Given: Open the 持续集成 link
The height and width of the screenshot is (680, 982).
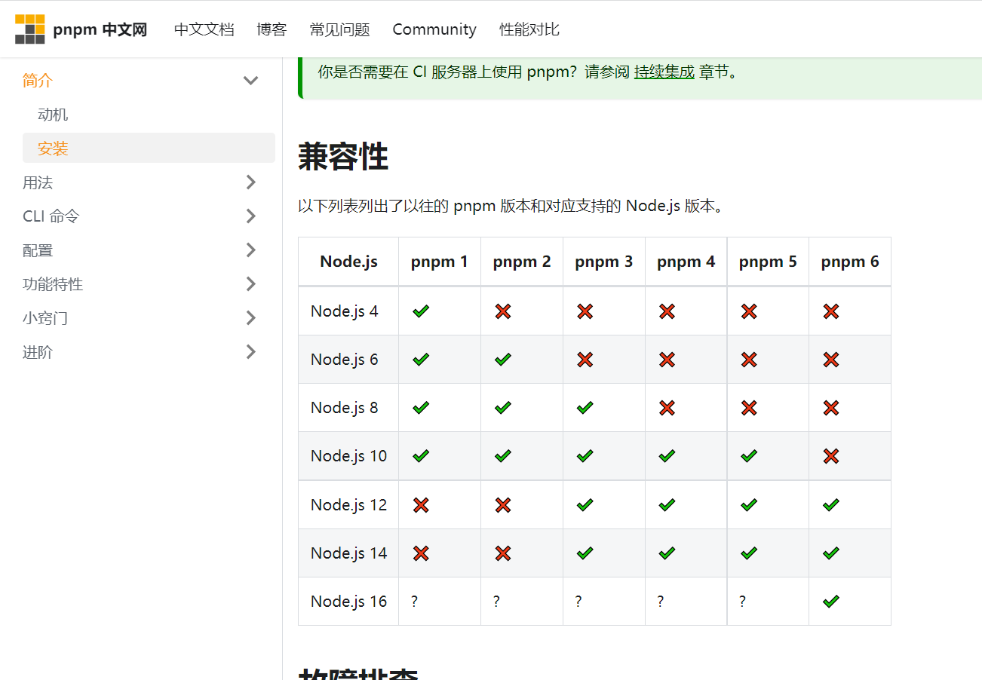Looking at the screenshot, I should 664,73.
